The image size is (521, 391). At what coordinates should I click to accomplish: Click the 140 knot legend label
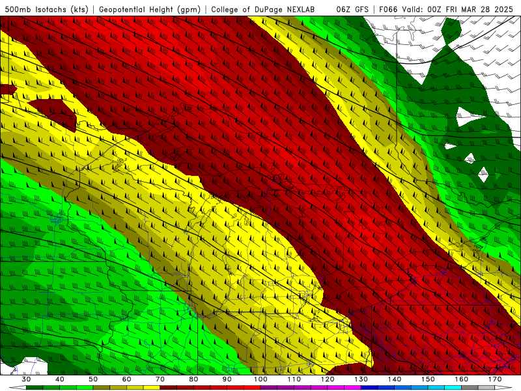tap(395, 379)
